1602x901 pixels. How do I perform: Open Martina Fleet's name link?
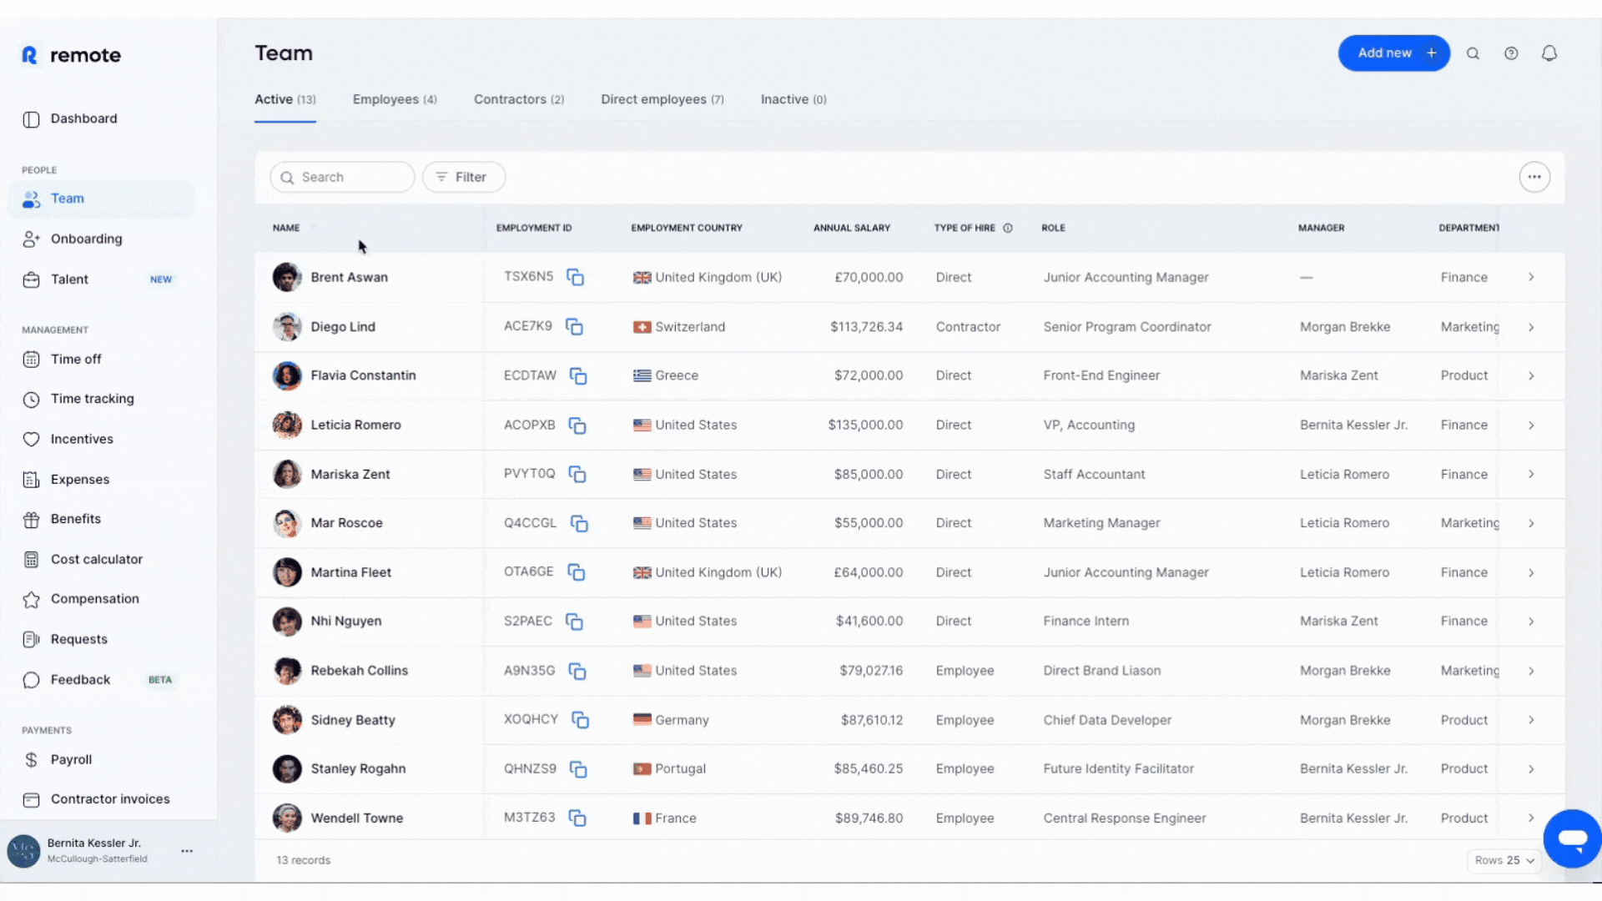[x=351, y=572]
